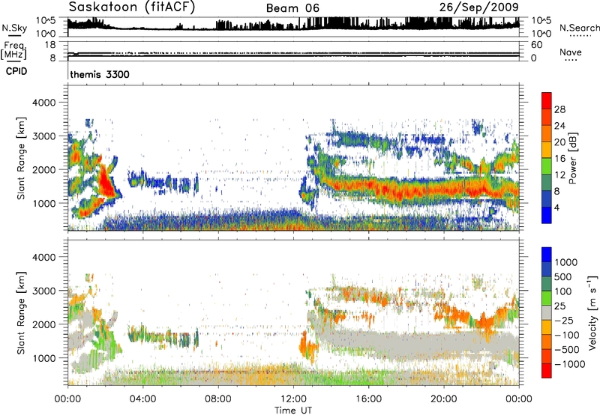Click the blue bottom of the power colorbar
This screenshot has height=415, width=600.
point(547,215)
